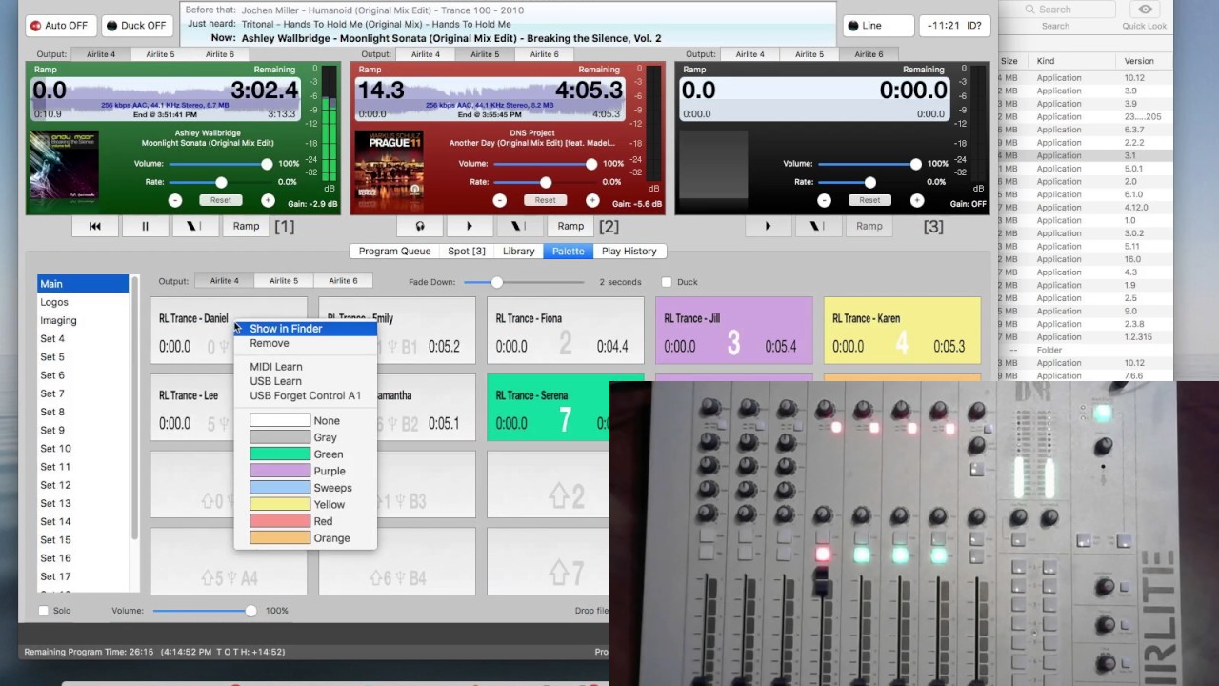Open the Play History tab
This screenshot has height=686, width=1219.
[629, 252]
